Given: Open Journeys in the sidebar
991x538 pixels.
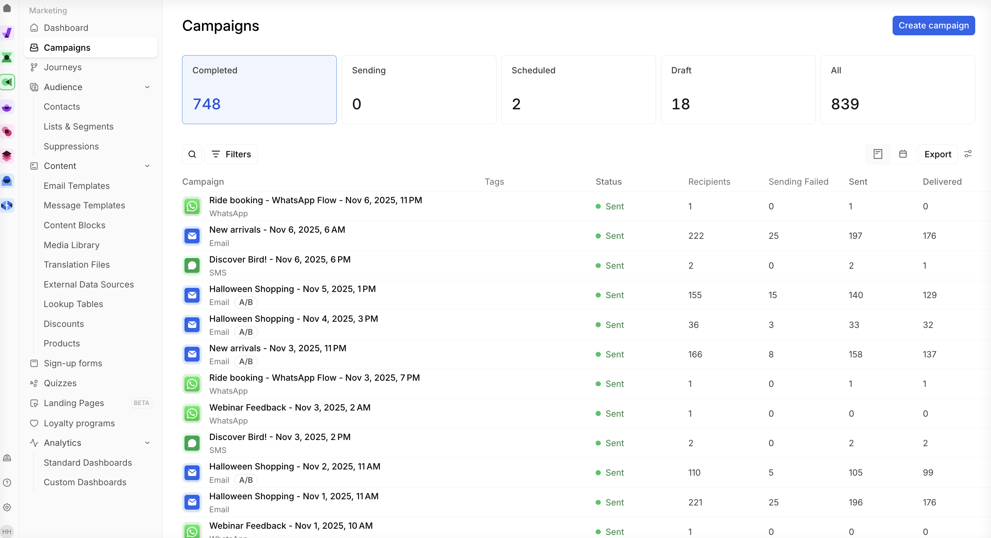Looking at the screenshot, I should tap(63, 67).
